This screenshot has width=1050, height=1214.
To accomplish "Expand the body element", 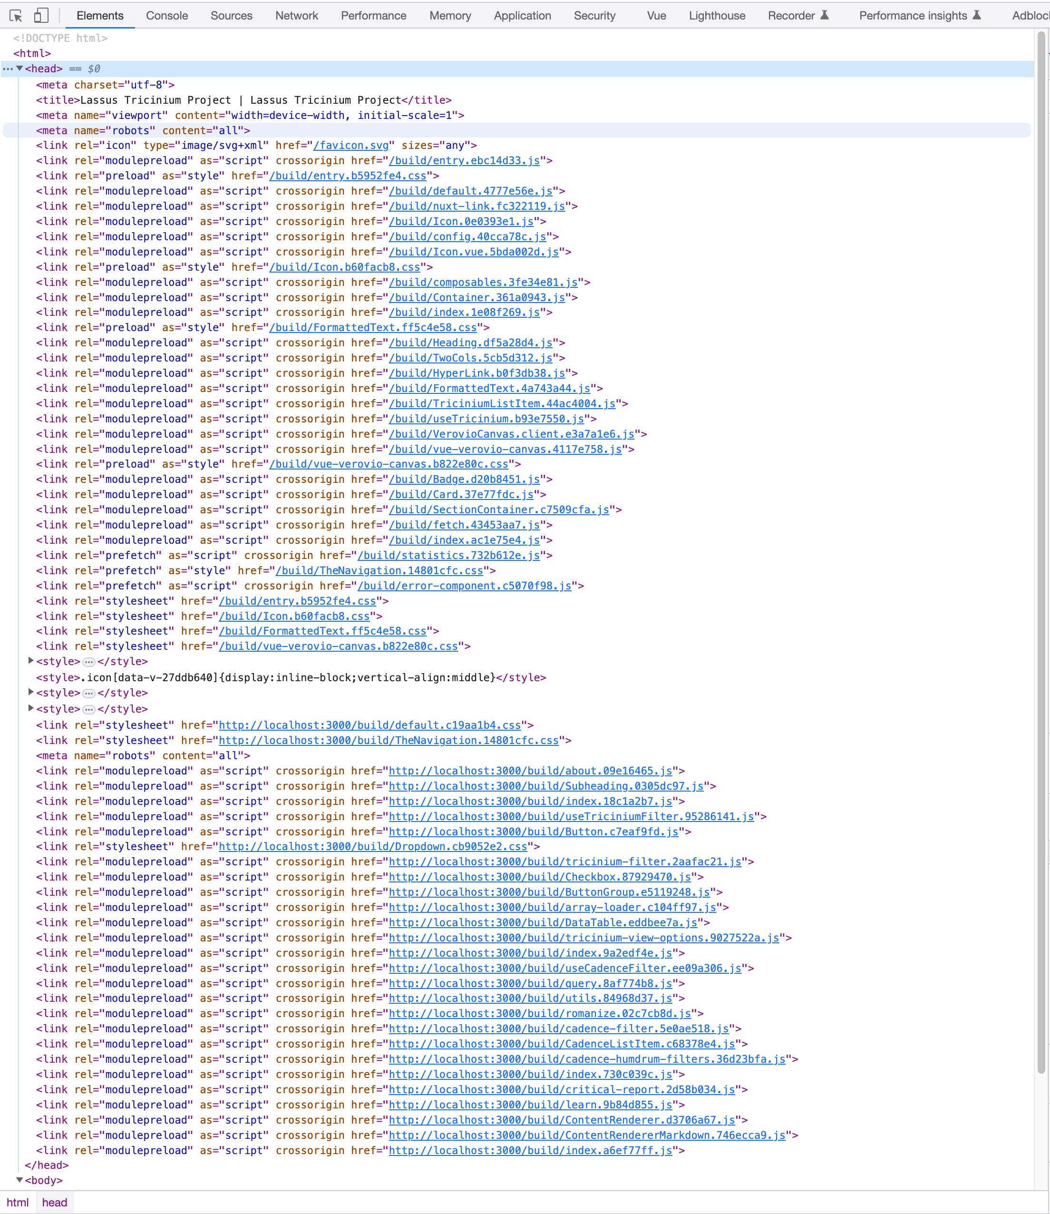I will [x=20, y=1181].
